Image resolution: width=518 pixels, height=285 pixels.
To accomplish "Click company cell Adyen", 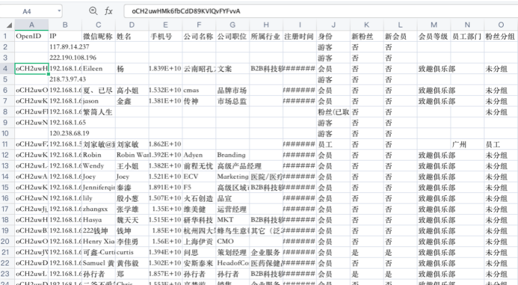I will [199, 155].
